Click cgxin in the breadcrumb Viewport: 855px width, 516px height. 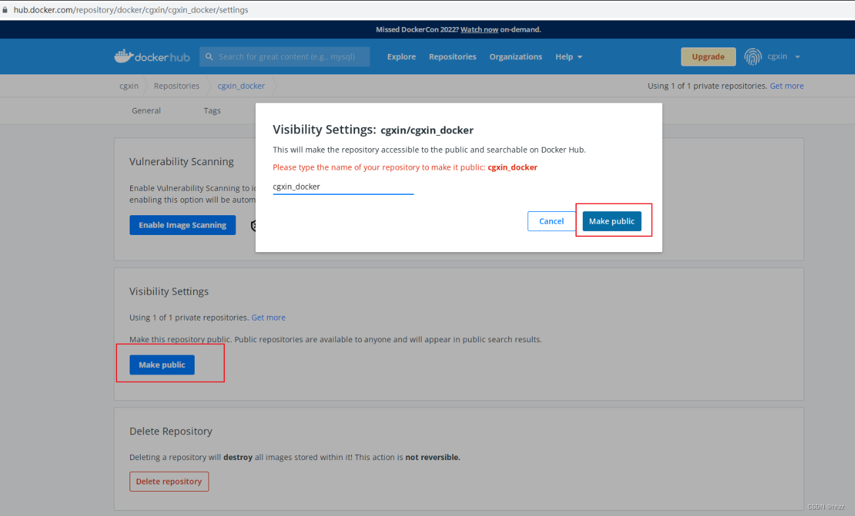pos(129,86)
